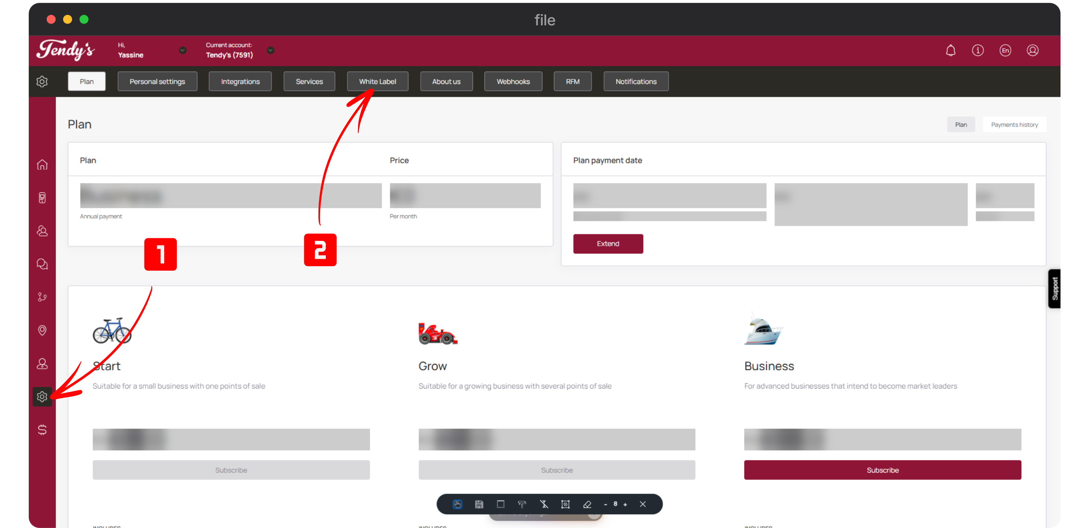Expand the current account Tendy's dropdown
Viewport: 1087px width, 528px height.
271,50
